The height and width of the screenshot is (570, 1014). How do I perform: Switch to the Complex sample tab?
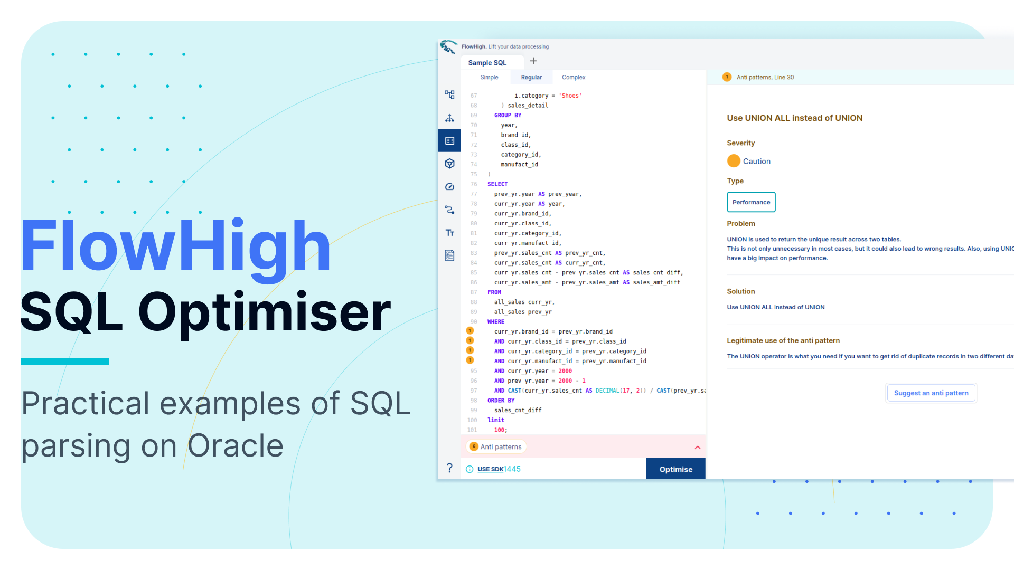point(573,78)
